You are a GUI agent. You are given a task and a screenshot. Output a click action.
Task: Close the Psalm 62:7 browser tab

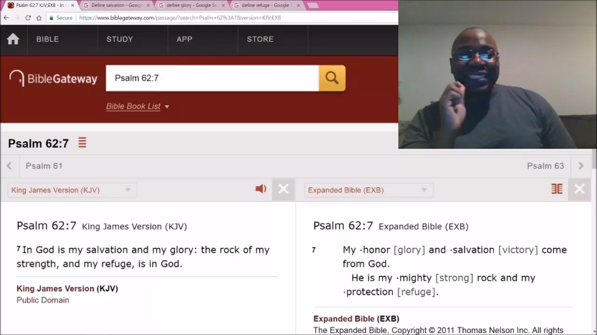click(x=72, y=5)
